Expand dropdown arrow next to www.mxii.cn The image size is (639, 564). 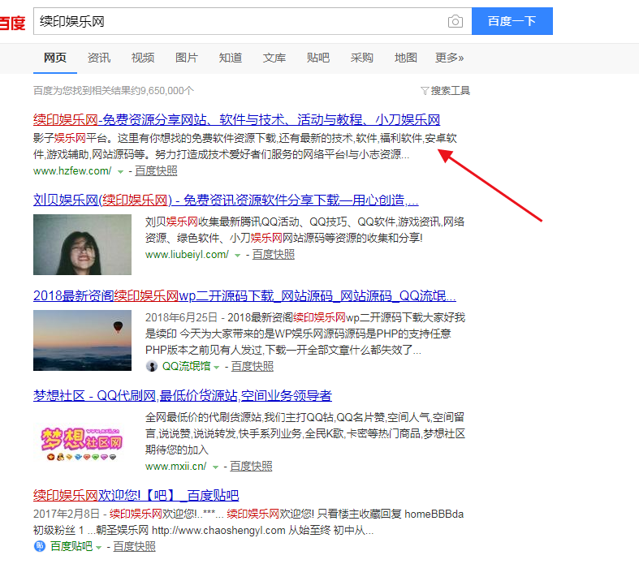point(215,467)
